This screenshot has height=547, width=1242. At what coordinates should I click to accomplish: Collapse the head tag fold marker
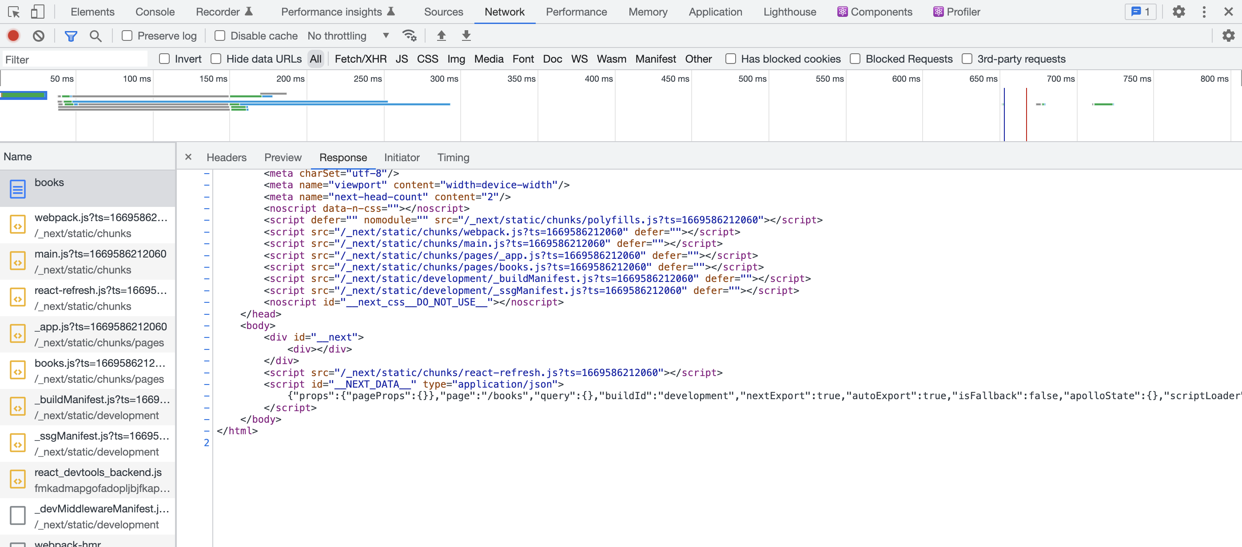pyautogui.click(x=207, y=314)
